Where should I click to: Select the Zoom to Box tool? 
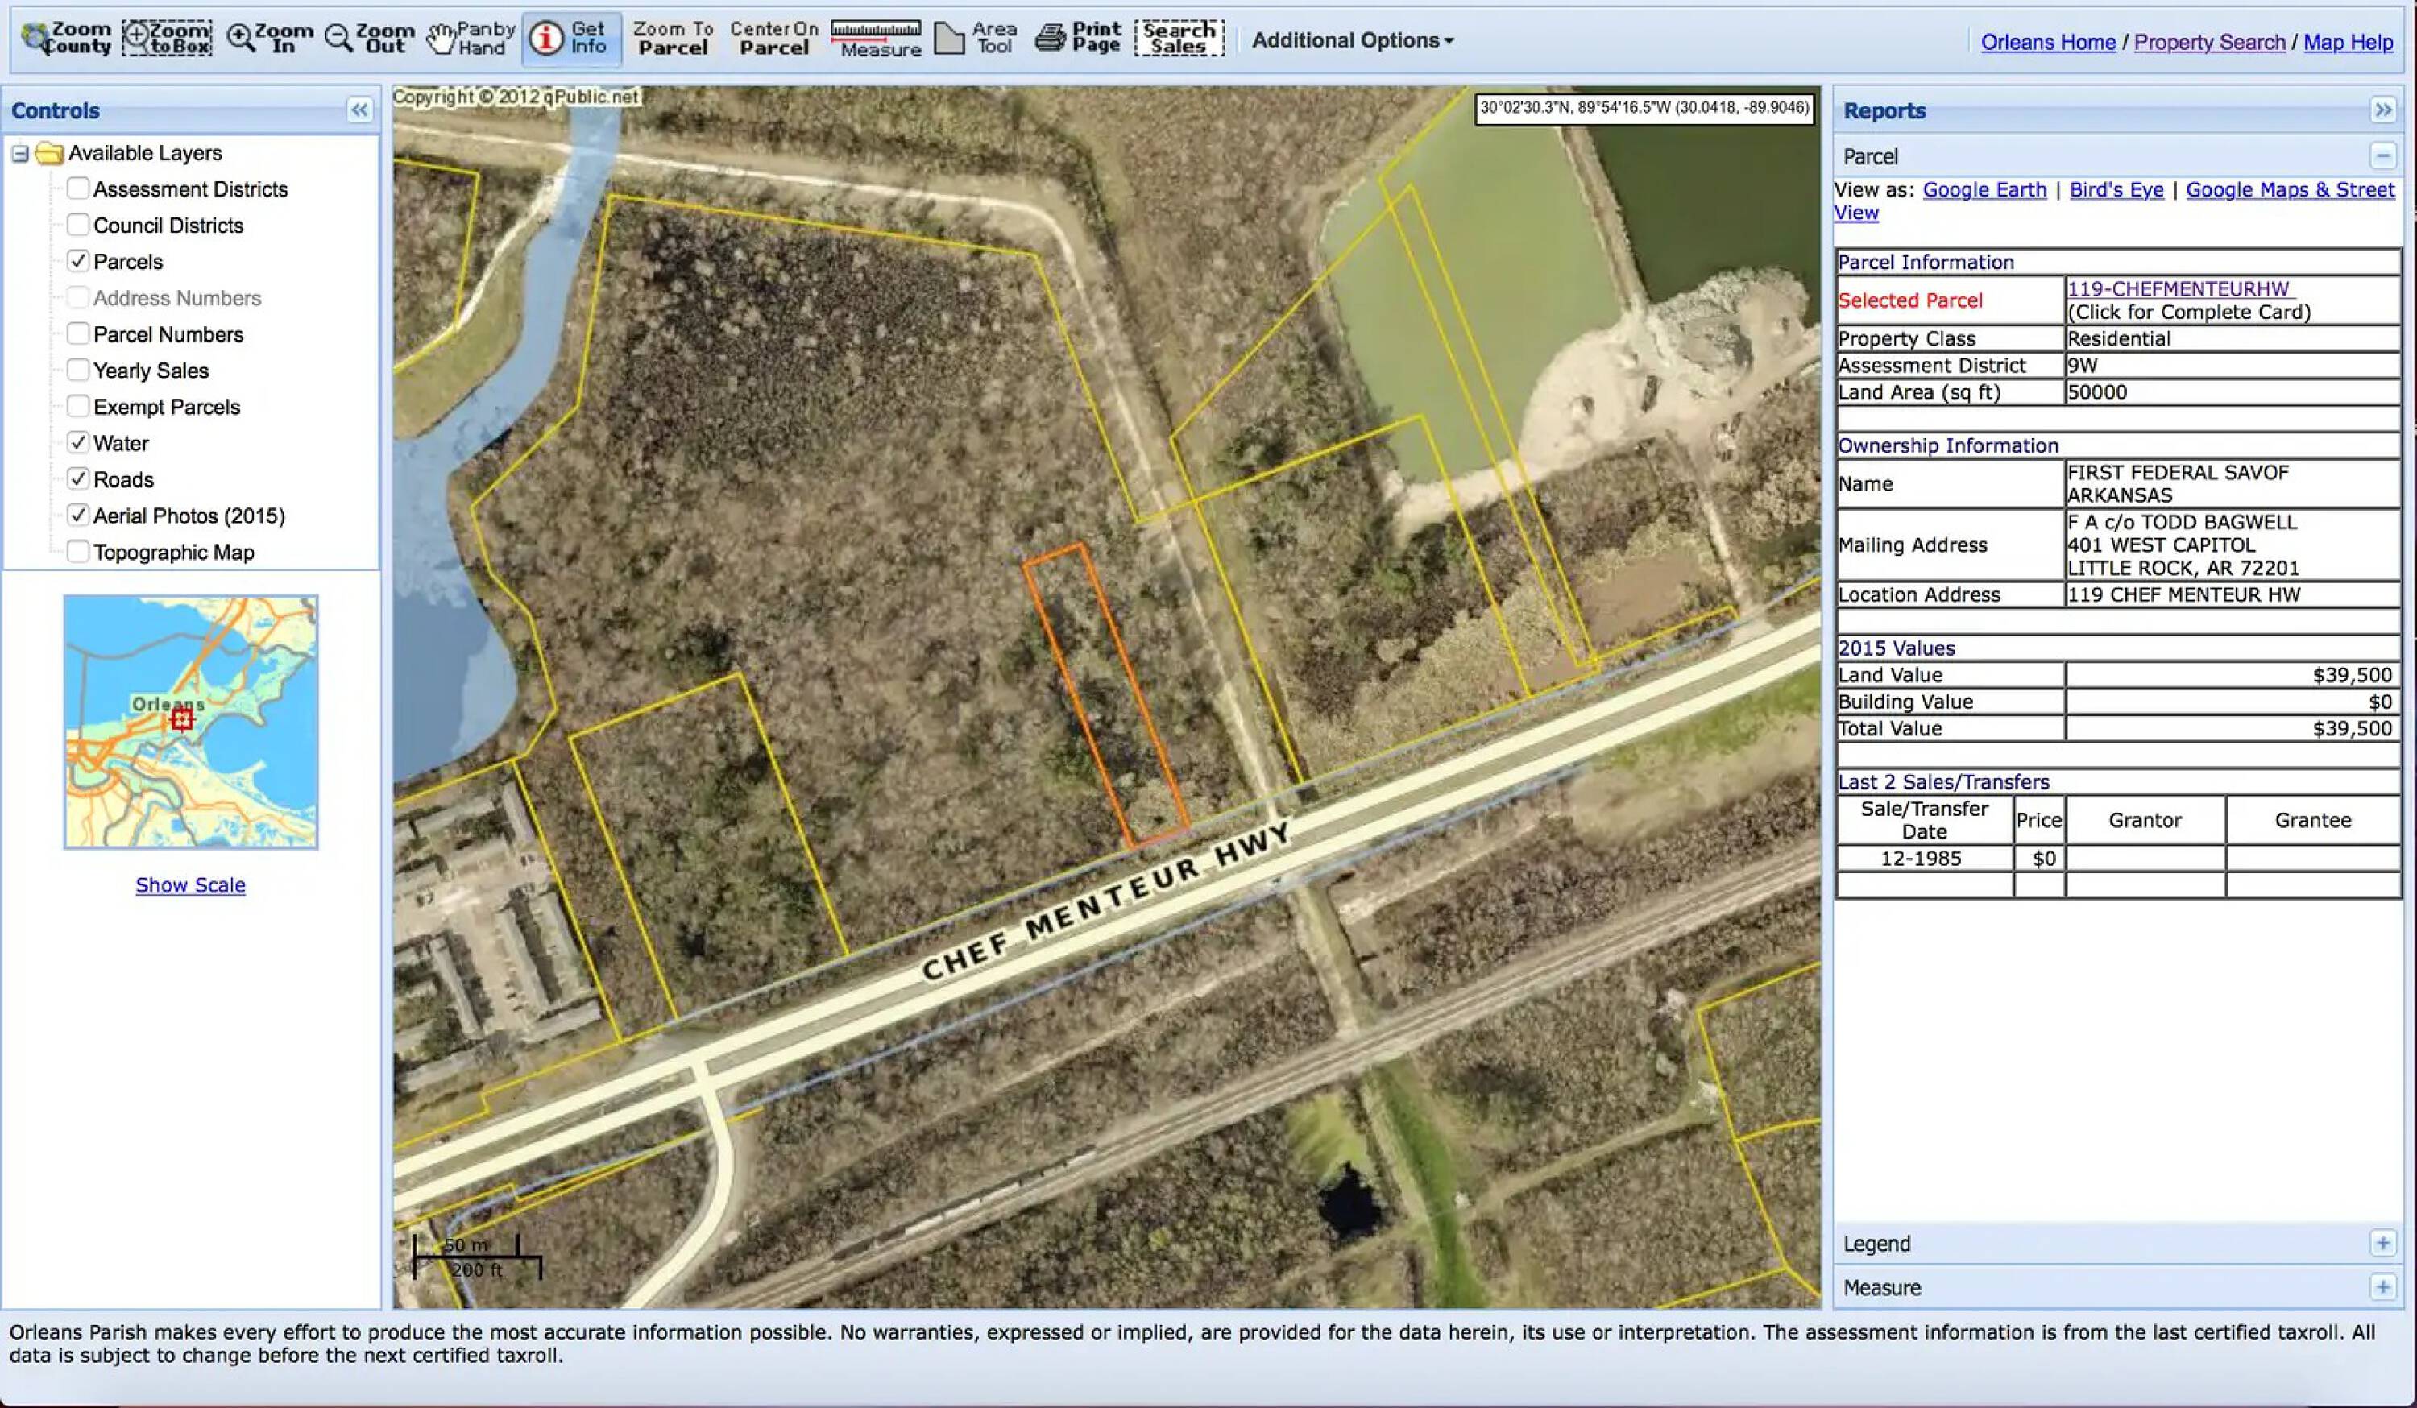[x=167, y=39]
